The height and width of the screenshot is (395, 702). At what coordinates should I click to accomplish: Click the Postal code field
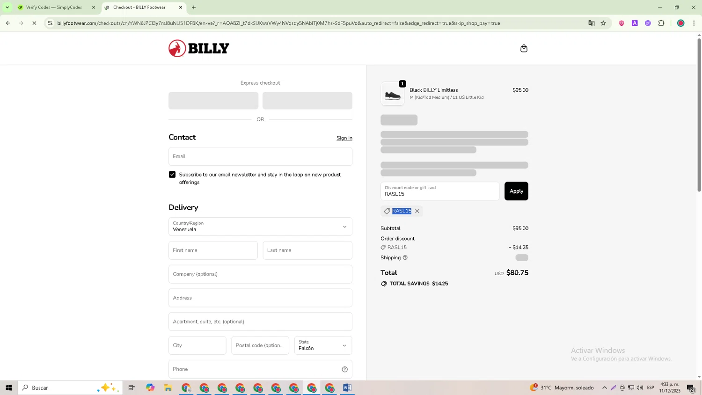tap(260, 345)
